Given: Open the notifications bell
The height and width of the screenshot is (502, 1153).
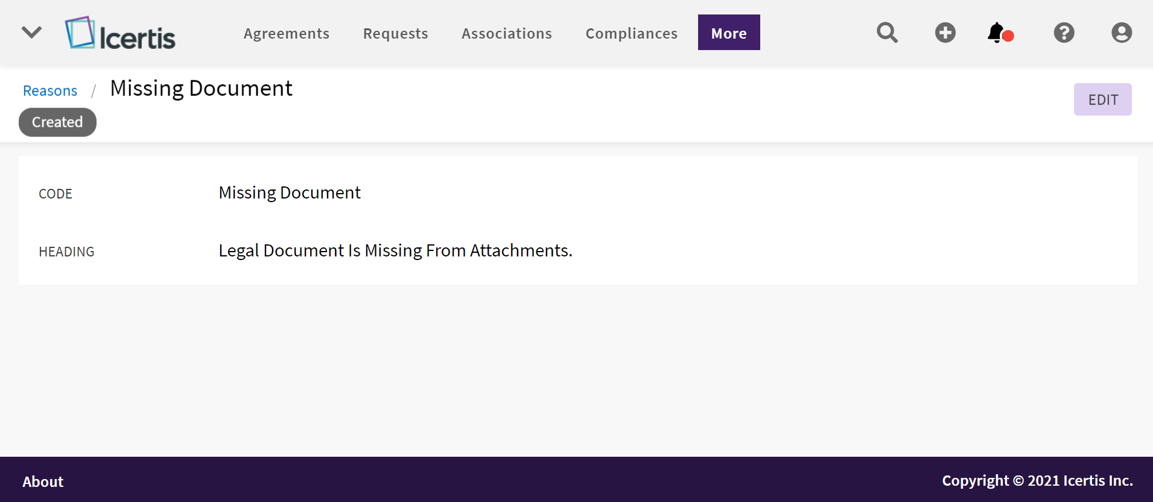Looking at the screenshot, I should [997, 33].
